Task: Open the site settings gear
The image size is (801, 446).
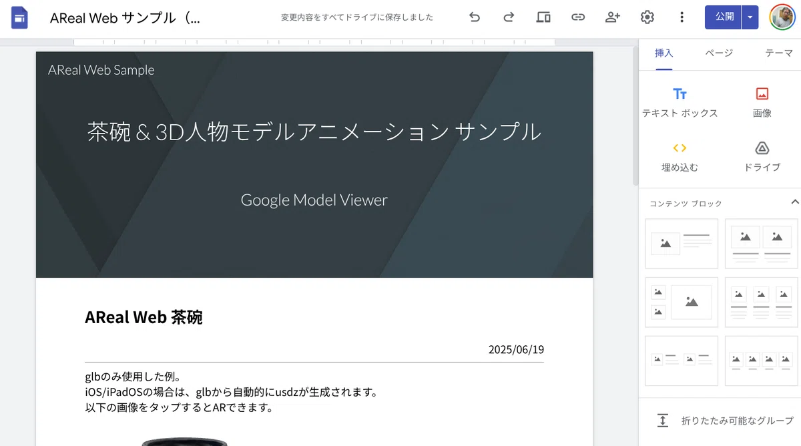Action: 647,17
